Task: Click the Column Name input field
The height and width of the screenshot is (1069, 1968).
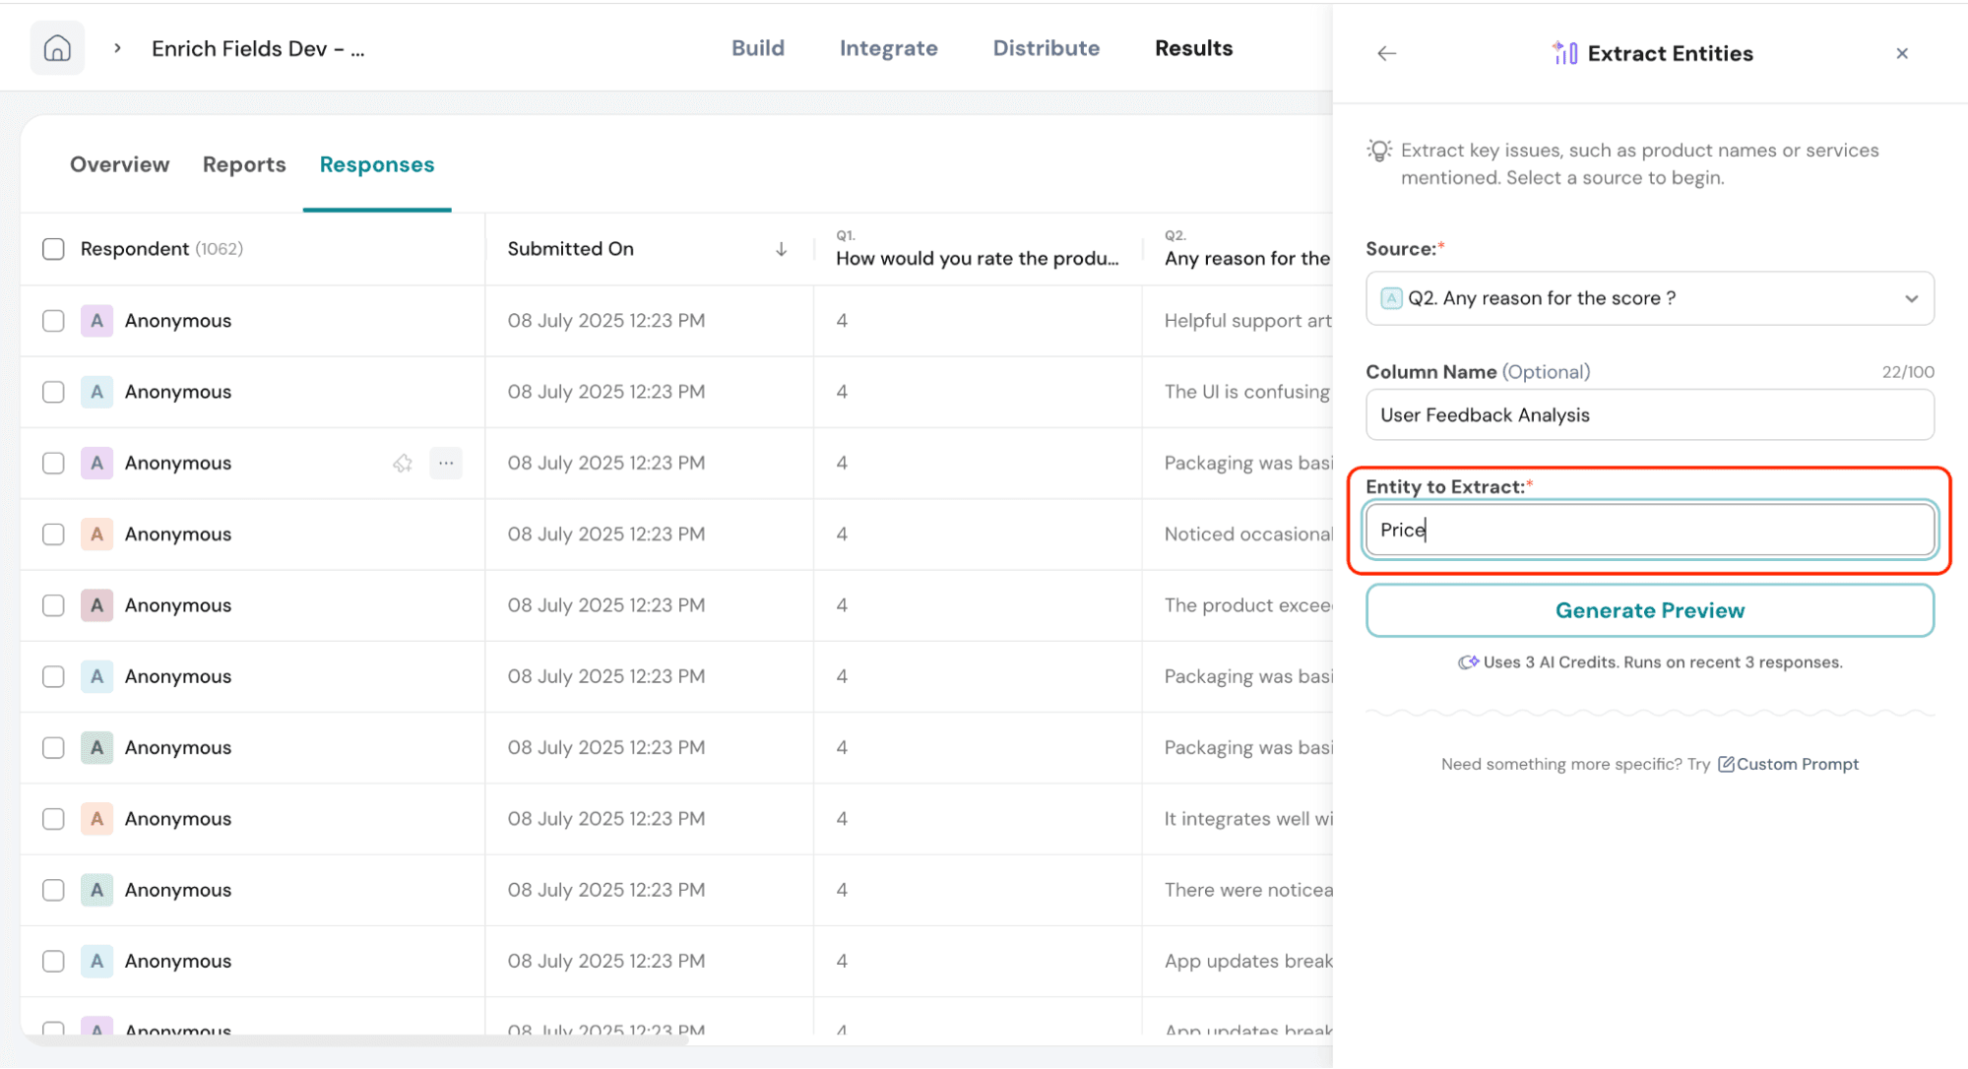Action: [x=1649, y=415]
